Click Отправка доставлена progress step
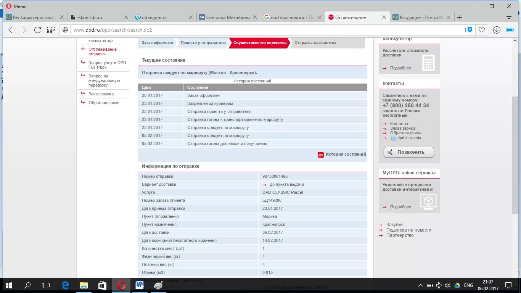The width and height of the screenshot is (521, 293). (315, 43)
